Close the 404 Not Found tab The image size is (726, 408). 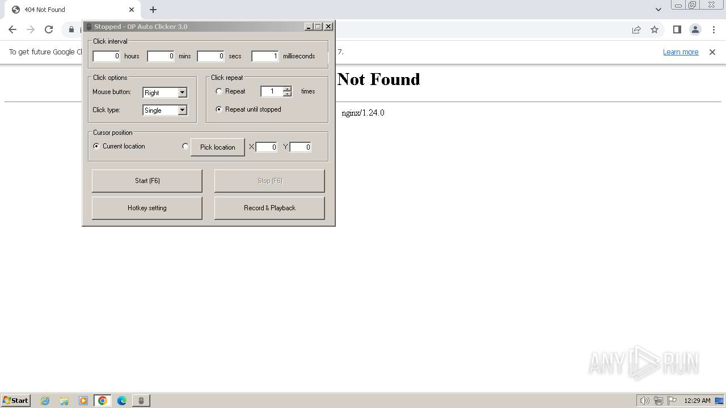coord(132,10)
